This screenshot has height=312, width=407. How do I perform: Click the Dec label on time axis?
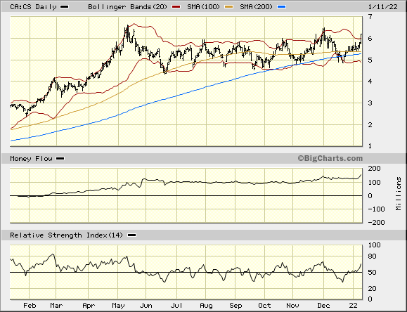[x=323, y=306]
